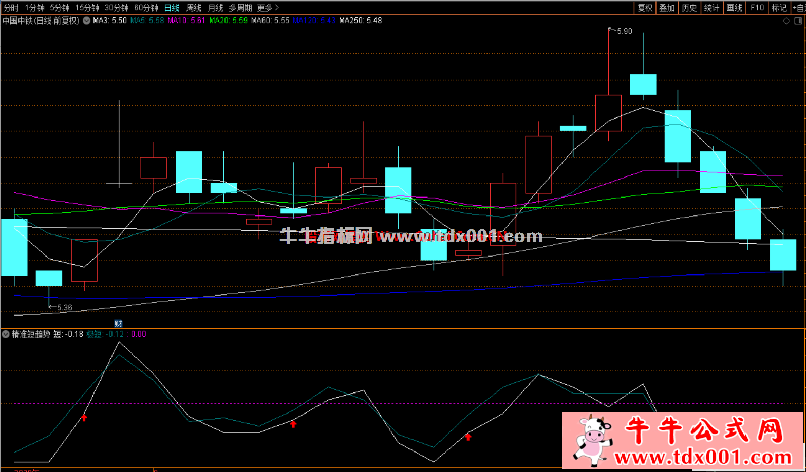Click the diamond icon on the chart
The width and height of the screenshot is (806, 472).
tap(786, 21)
